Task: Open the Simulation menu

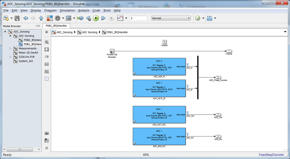Action: click(67, 10)
